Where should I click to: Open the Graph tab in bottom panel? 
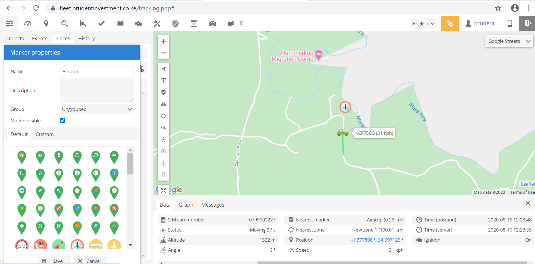(186, 205)
